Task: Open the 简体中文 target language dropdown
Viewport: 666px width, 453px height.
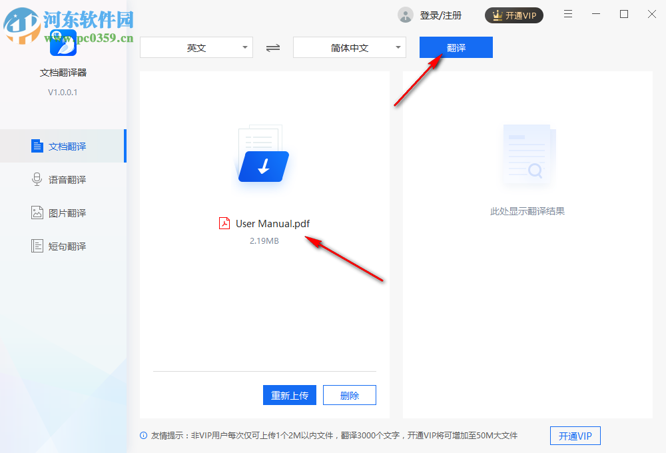Action: (349, 47)
